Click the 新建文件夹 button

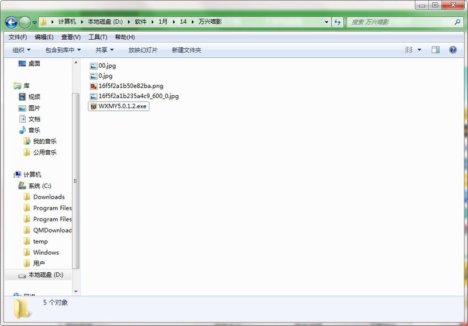(186, 50)
